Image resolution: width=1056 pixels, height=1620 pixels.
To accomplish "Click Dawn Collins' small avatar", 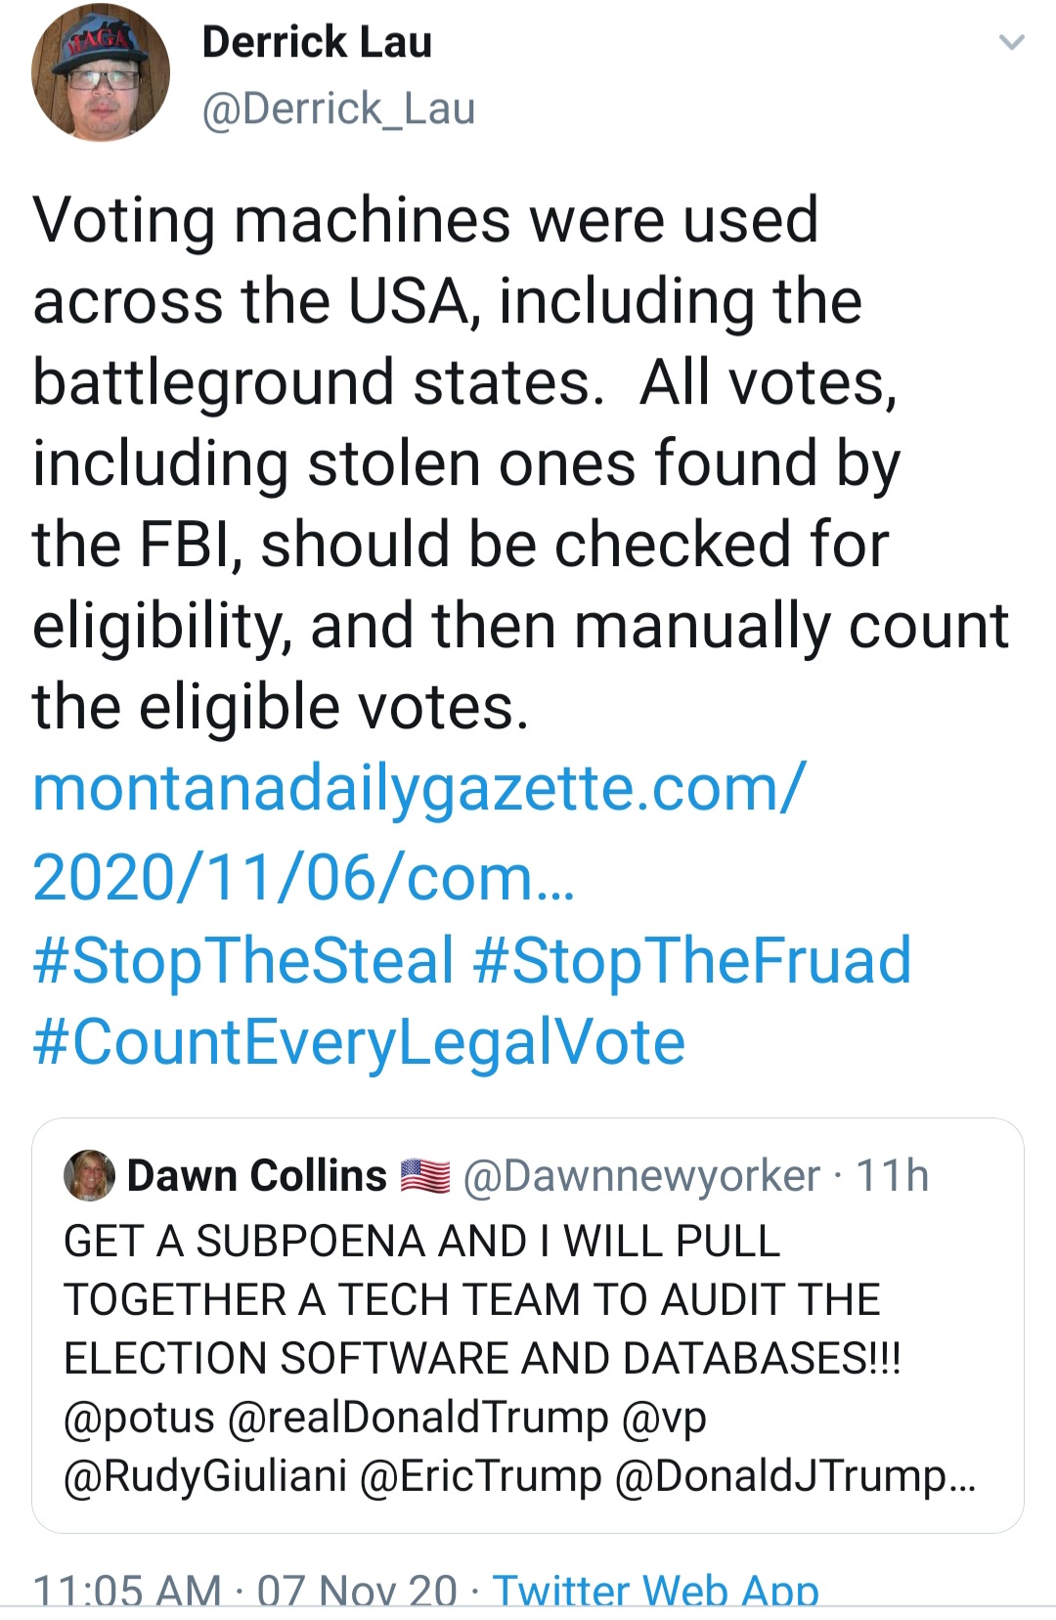I will [89, 1175].
